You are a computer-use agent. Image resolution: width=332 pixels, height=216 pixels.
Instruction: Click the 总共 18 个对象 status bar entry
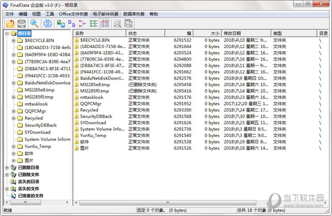[x=261, y=210]
